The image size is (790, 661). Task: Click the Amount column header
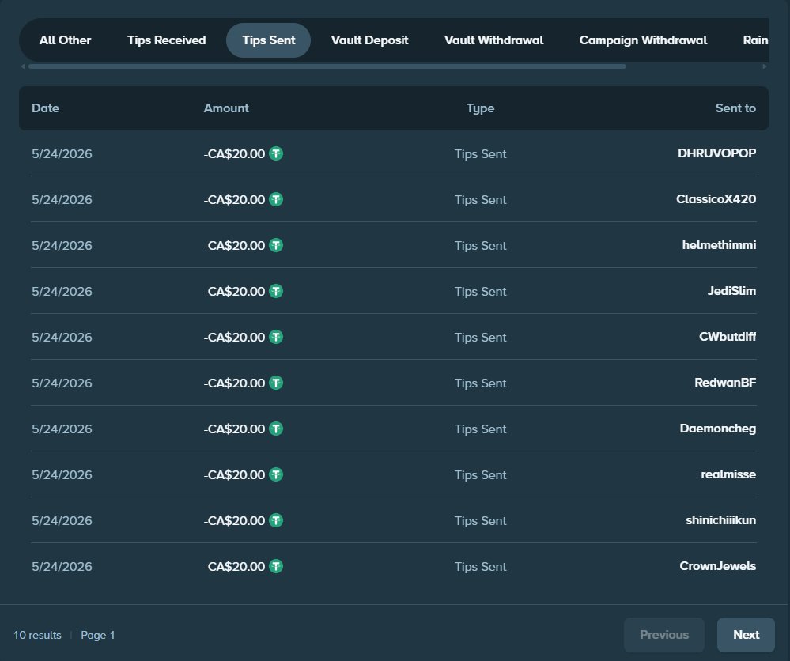[226, 108]
